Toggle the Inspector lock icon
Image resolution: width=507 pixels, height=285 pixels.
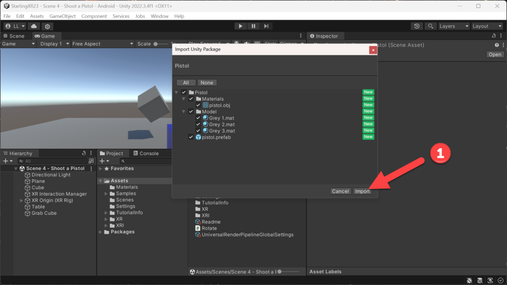(x=494, y=36)
